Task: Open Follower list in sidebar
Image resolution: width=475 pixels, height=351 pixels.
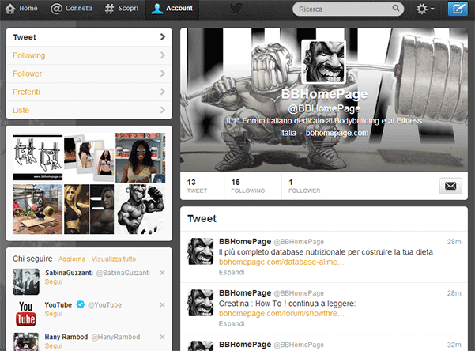Action: [x=89, y=74]
